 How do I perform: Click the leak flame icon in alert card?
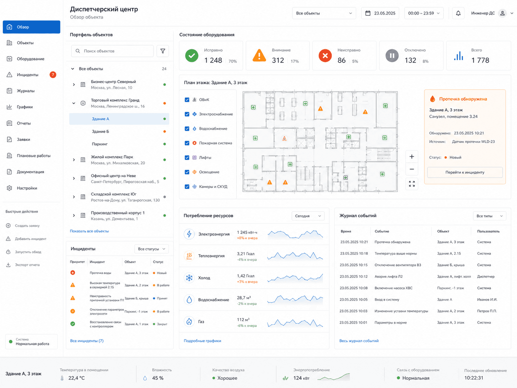click(432, 99)
